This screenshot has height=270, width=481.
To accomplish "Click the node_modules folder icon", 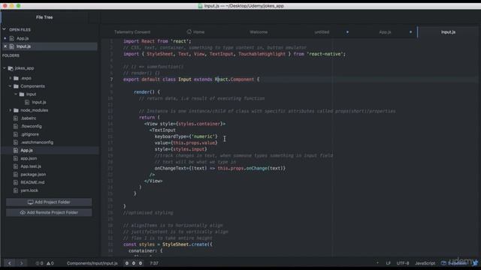I will (x=16, y=110).
